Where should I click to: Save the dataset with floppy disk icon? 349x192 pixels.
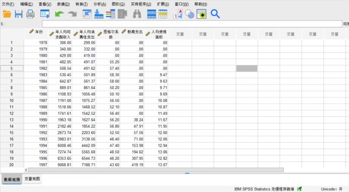click(x=19, y=14)
